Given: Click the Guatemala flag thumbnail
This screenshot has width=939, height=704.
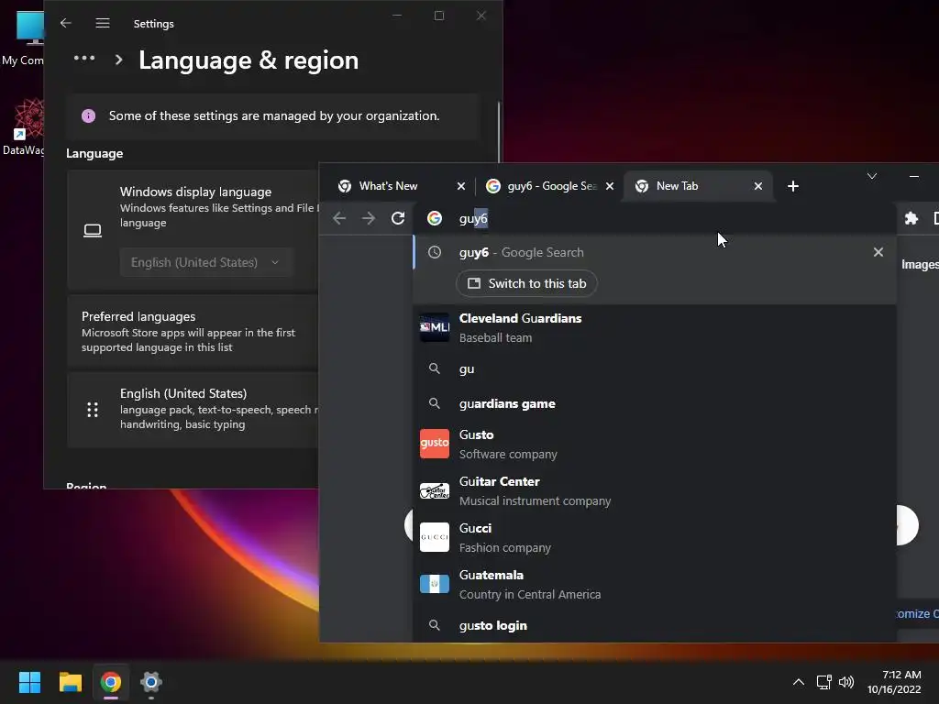Looking at the screenshot, I should click(435, 584).
